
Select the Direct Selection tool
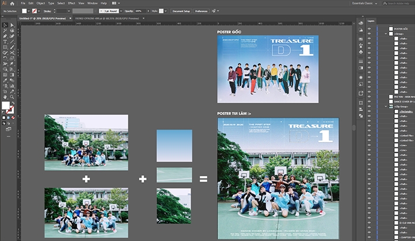(12, 25)
